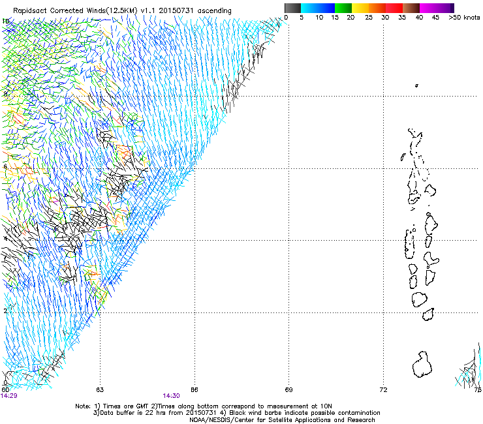This screenshot has width=483, height=424.
Task: Click longitude label '69' on bottom axis
Action: pos(288,390)
